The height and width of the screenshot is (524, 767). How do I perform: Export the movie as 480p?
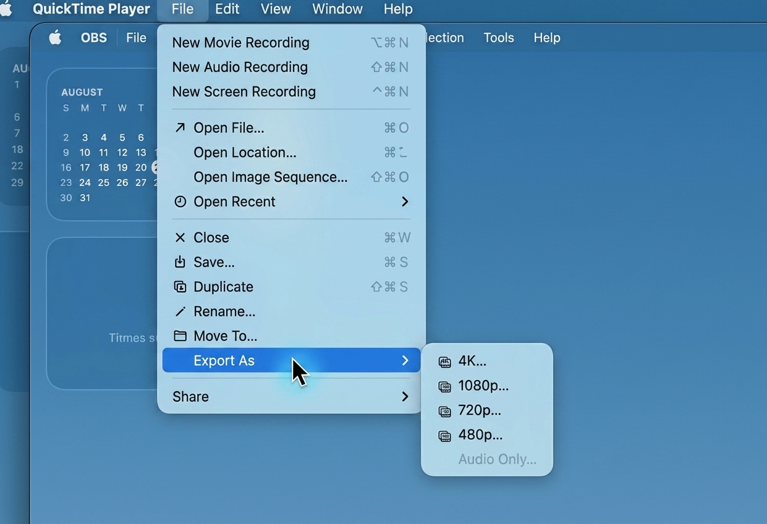pos(487,435)
